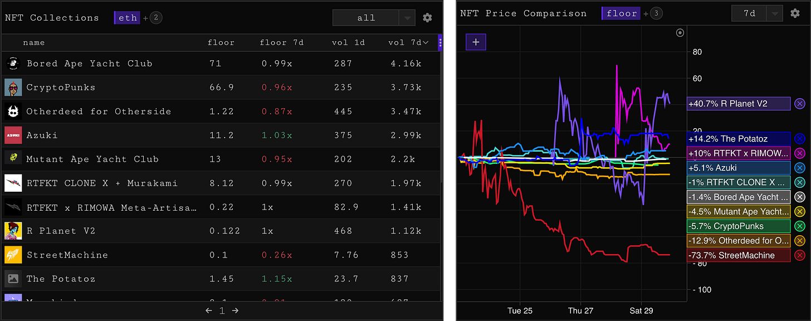Open Azuki row name
Screen dimensions: 811x321
(x=42, y=135)
